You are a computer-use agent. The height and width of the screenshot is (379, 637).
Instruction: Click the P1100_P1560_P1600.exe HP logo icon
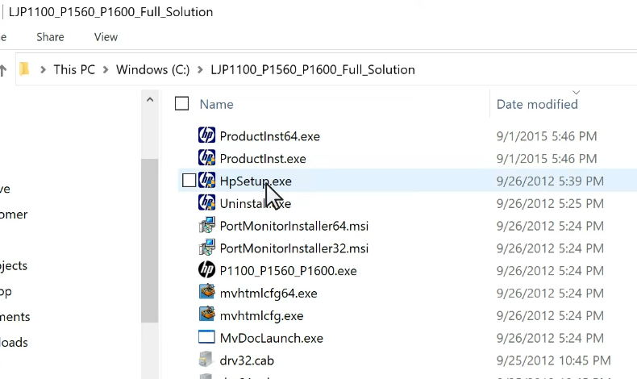[x=206, y=269]
